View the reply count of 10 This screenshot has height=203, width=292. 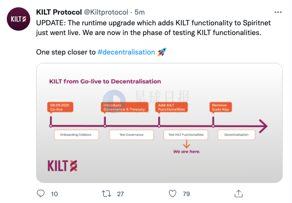click(54, 194)
